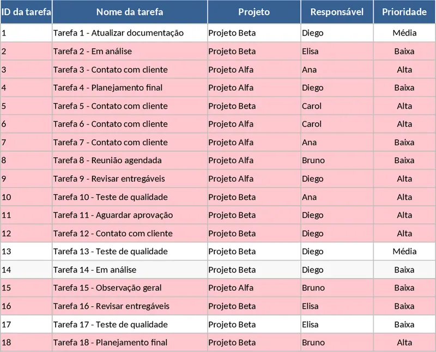The height and width of the screenshot is (352, 436).
Task: Click the 'ID da tarefa' column header
Action: click(26, 12)
